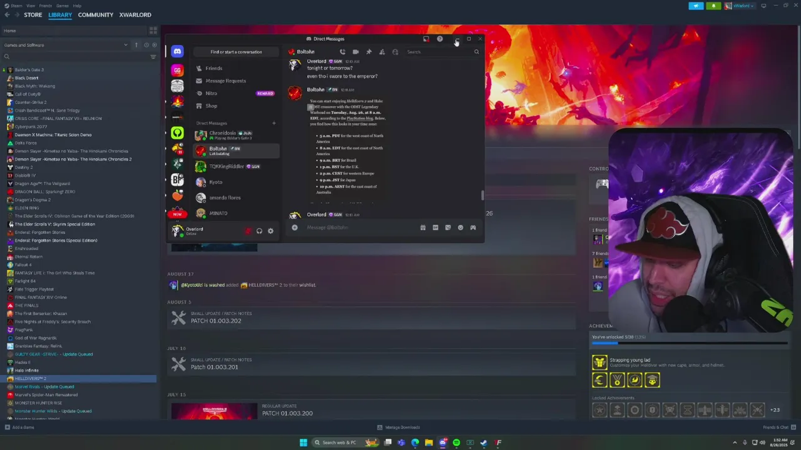The width and height of the screenshot is (801, 450).
Task: Switch to the STORE tab
Action: 33,14
